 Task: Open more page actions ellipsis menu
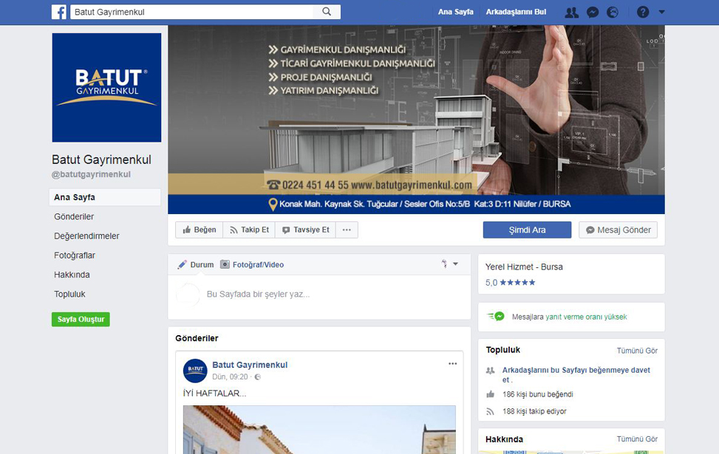coord(347,230)
